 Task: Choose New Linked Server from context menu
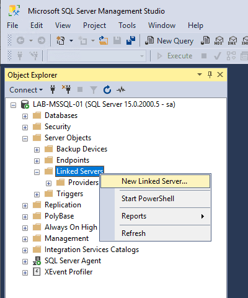155,181
